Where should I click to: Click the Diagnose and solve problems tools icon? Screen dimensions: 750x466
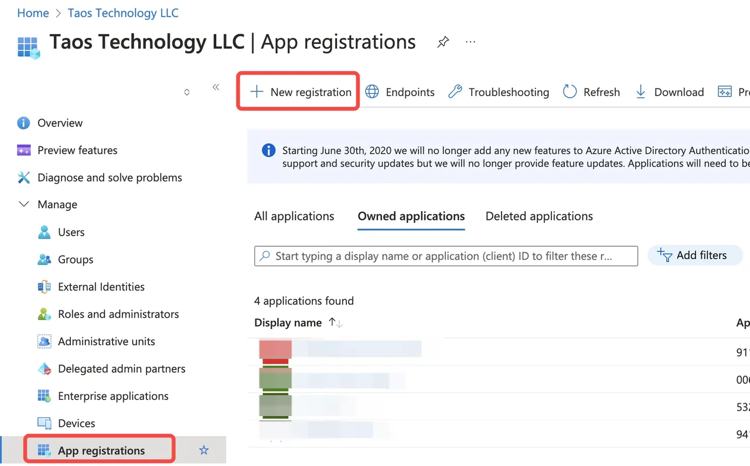tap(24, 178)
